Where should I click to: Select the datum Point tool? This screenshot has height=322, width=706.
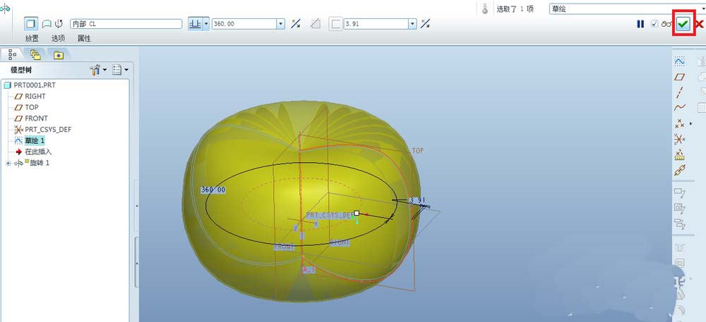(679, 123)
